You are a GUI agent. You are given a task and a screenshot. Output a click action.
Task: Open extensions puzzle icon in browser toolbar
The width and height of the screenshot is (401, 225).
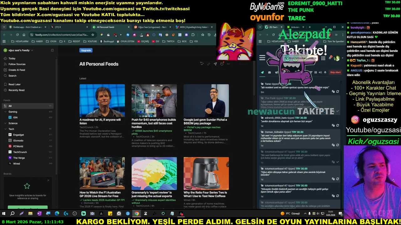point(193,35)
